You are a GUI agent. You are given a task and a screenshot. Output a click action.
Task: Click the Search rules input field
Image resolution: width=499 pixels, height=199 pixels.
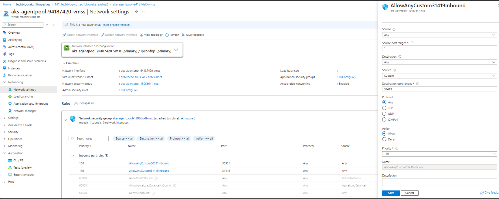(x=89, y=139)
